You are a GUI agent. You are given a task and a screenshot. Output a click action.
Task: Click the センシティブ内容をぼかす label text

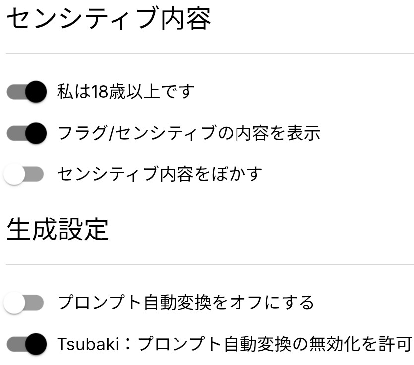[160, 174]
